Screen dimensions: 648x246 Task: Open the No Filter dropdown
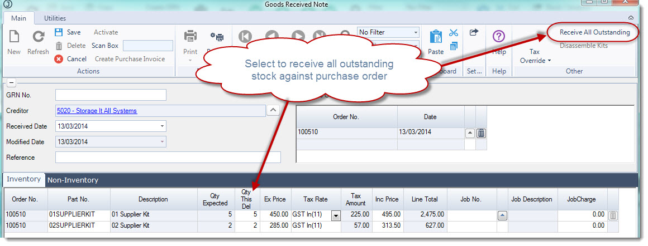tap(415, 32)
